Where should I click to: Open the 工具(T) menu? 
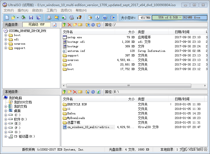tap(52, 10)
